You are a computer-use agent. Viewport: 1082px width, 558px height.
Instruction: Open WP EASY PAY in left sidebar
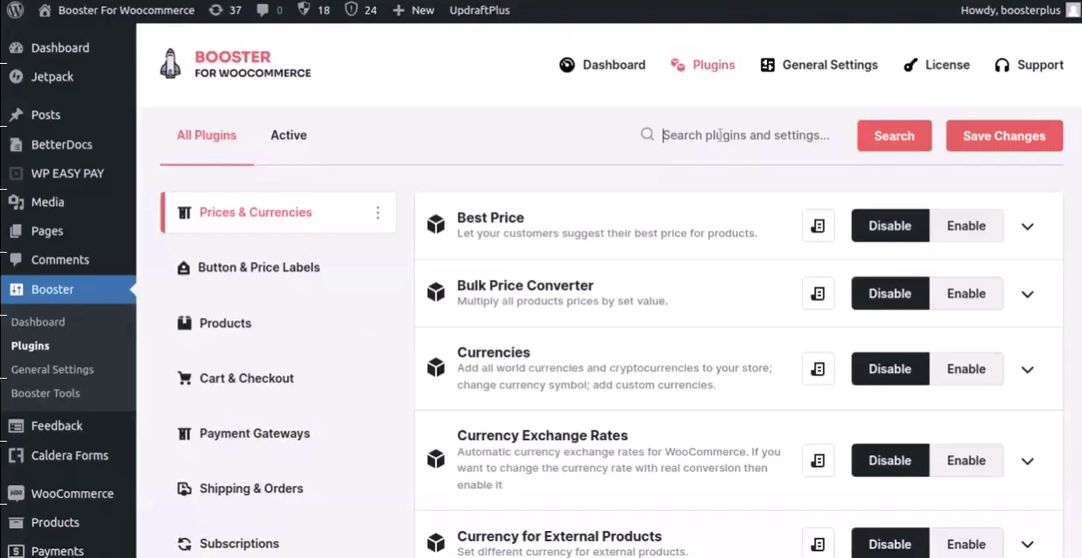[67, 173]
